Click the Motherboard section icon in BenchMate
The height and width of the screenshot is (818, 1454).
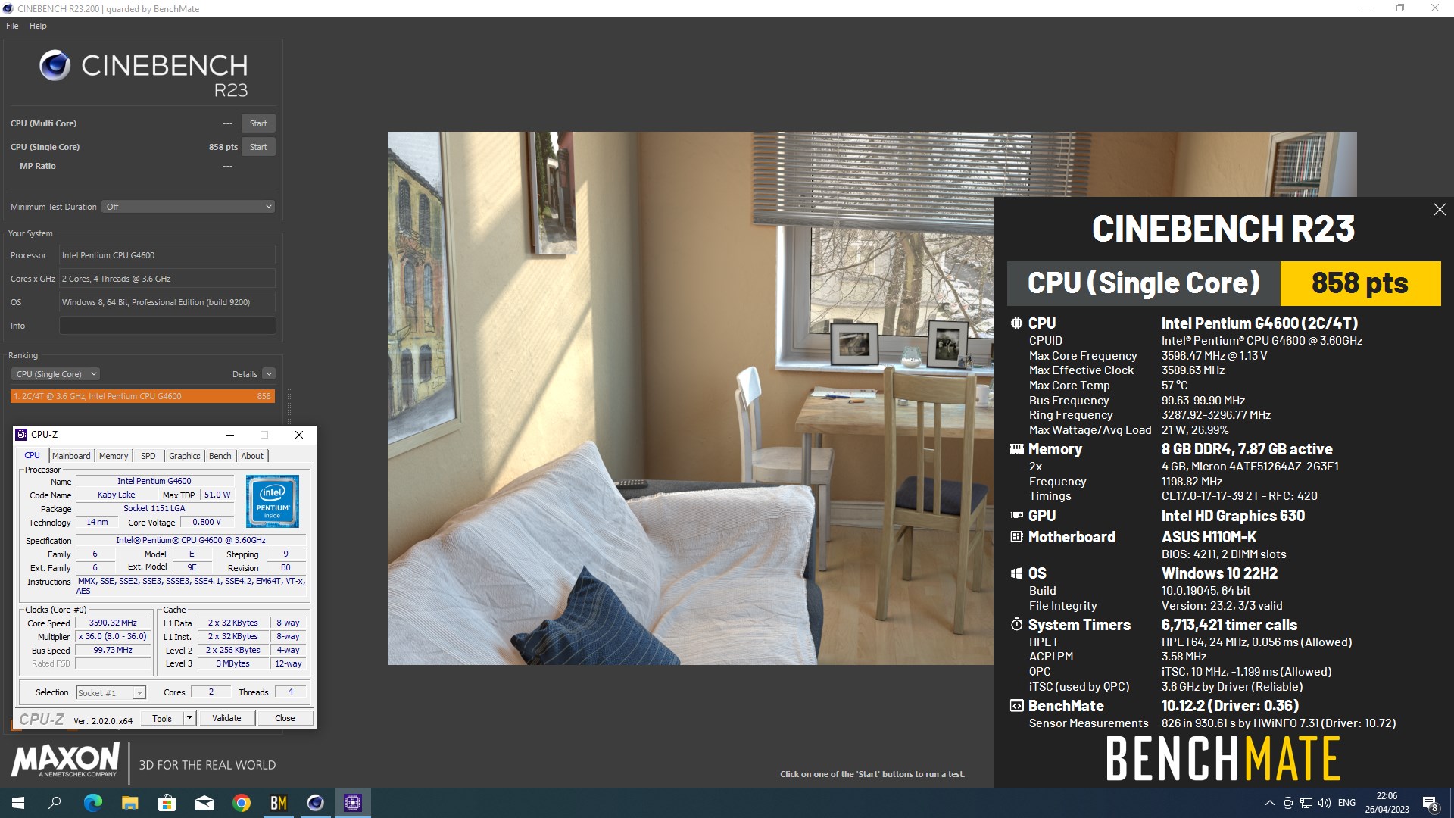1016,537
